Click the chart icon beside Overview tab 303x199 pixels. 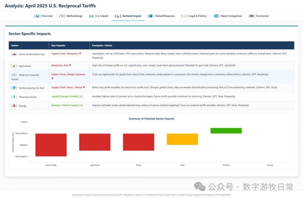[37, 16]
